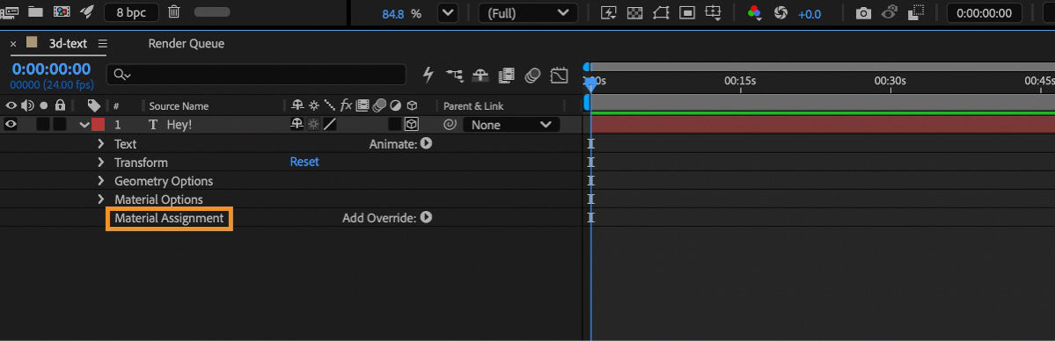Hide shy layers with timeline shy icon
The width and height of the screenshot is (1055, 341).
(x=480, y=76)
